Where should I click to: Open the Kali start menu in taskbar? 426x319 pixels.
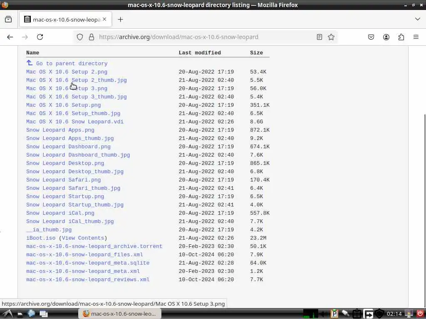pyautogui.click(x=7, y=314)
